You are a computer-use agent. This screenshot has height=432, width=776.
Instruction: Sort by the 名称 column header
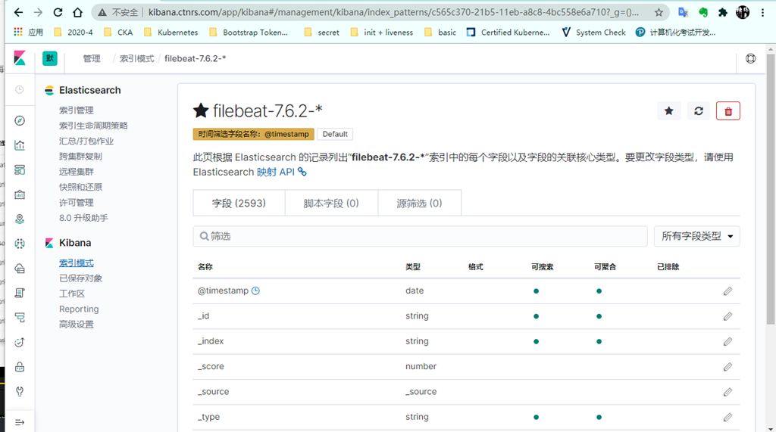point(205,267)
